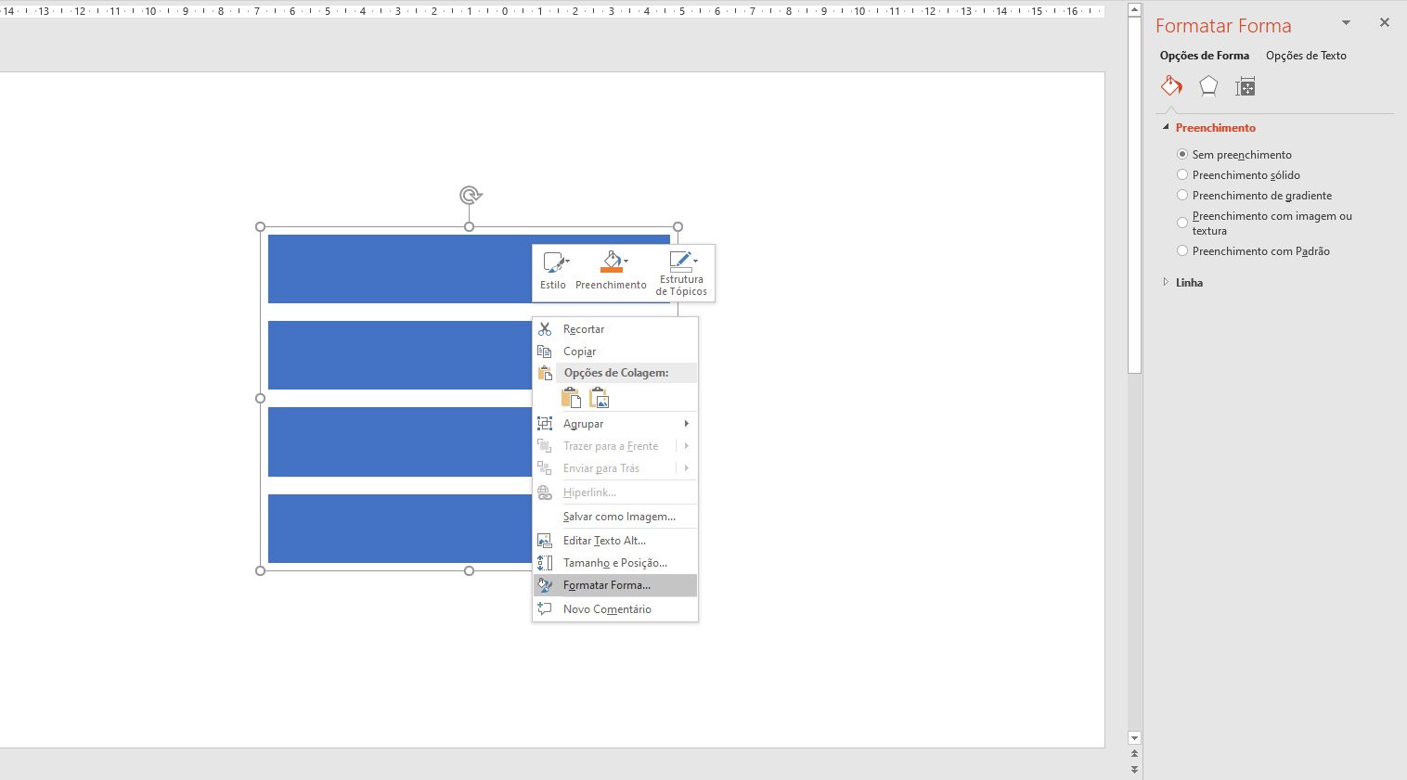This screenshot has width=1407, height=780.
Task: Choose Salvar como Imagem menu item
Action: [615, 517]
